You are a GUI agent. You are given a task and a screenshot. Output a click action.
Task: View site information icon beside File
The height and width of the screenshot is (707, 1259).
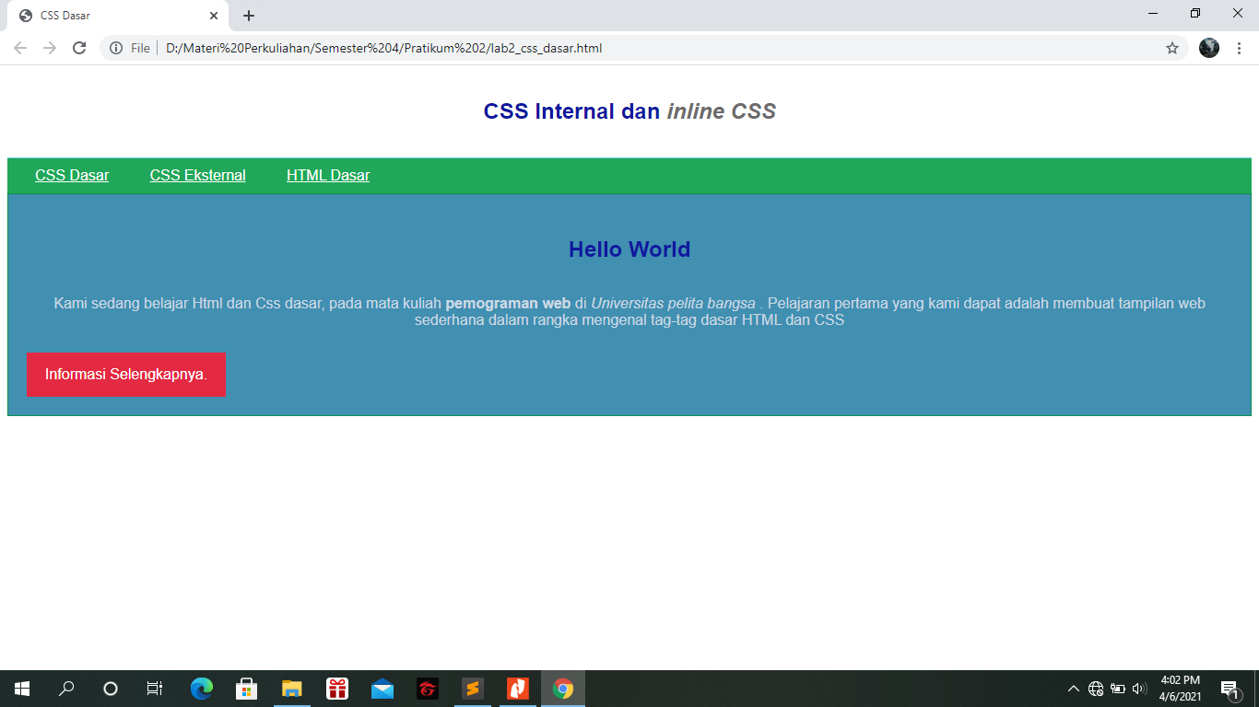116,48
